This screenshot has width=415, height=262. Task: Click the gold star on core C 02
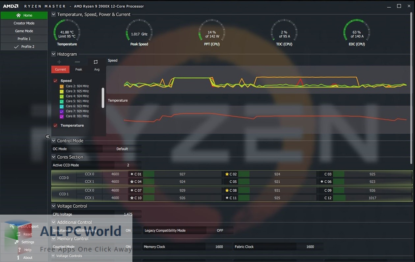(x=227, y=174)
